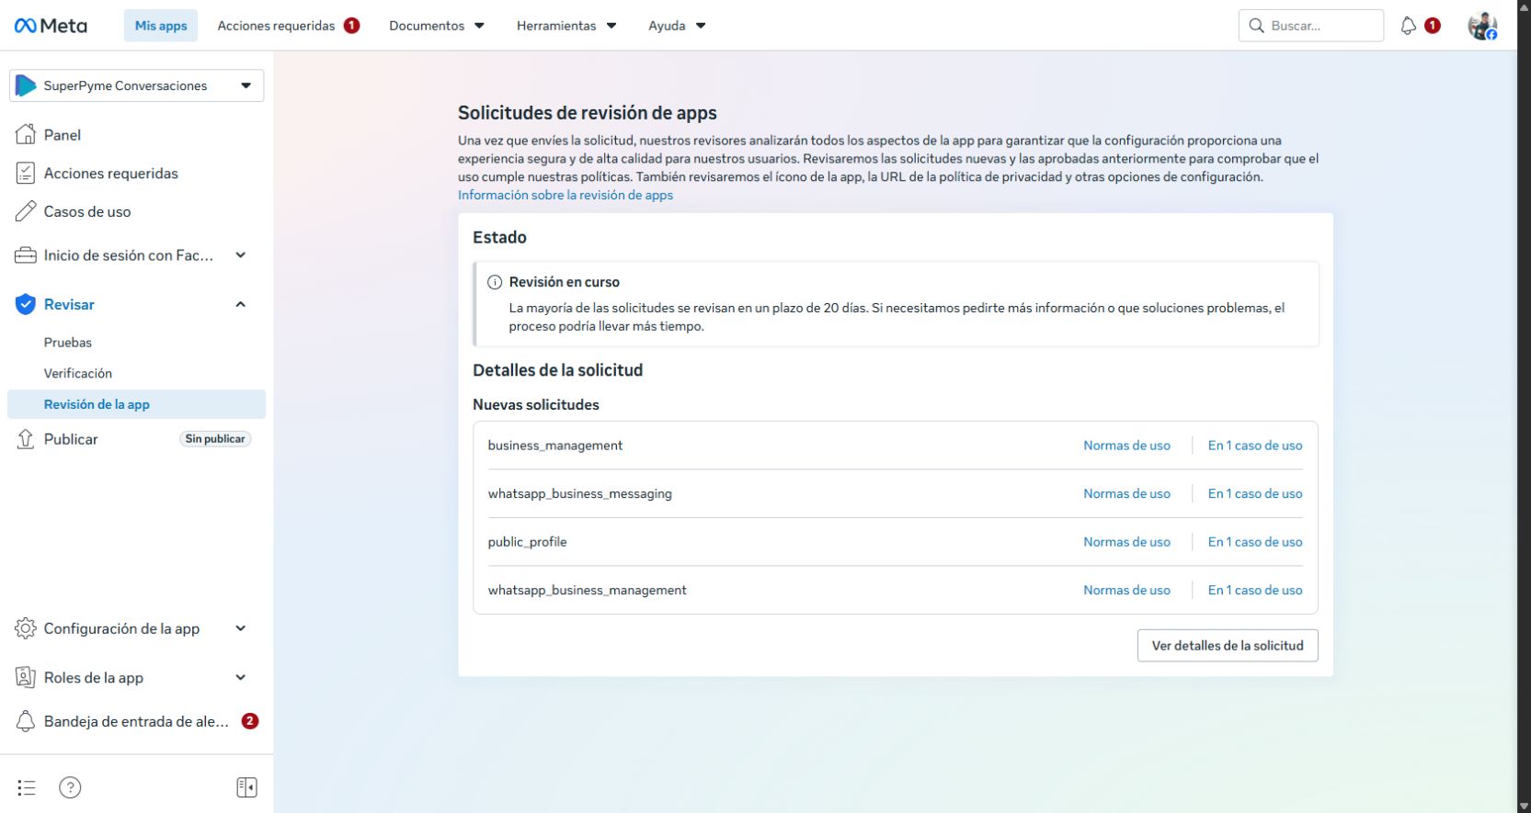
Task: Open the notifications bell icon
Action: [x=1408, y=26]
